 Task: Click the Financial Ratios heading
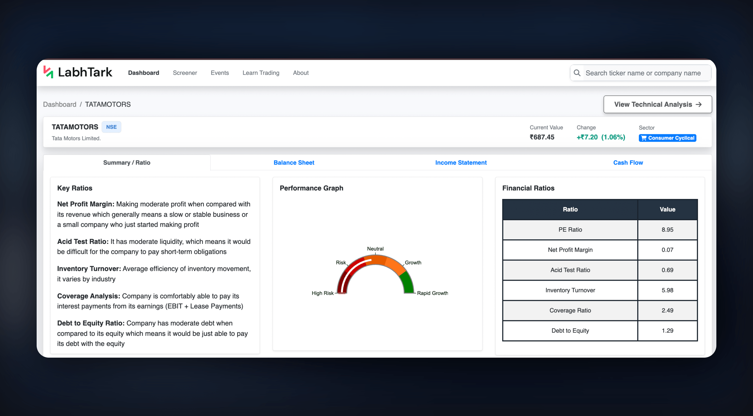[x=528, y=188]
